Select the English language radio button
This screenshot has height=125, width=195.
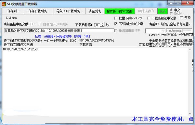click(x=171, y=13)
